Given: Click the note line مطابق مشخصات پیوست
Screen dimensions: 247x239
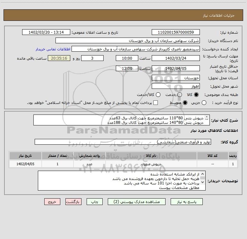Looking at the screenshot, I should click(x=179, y=188).
